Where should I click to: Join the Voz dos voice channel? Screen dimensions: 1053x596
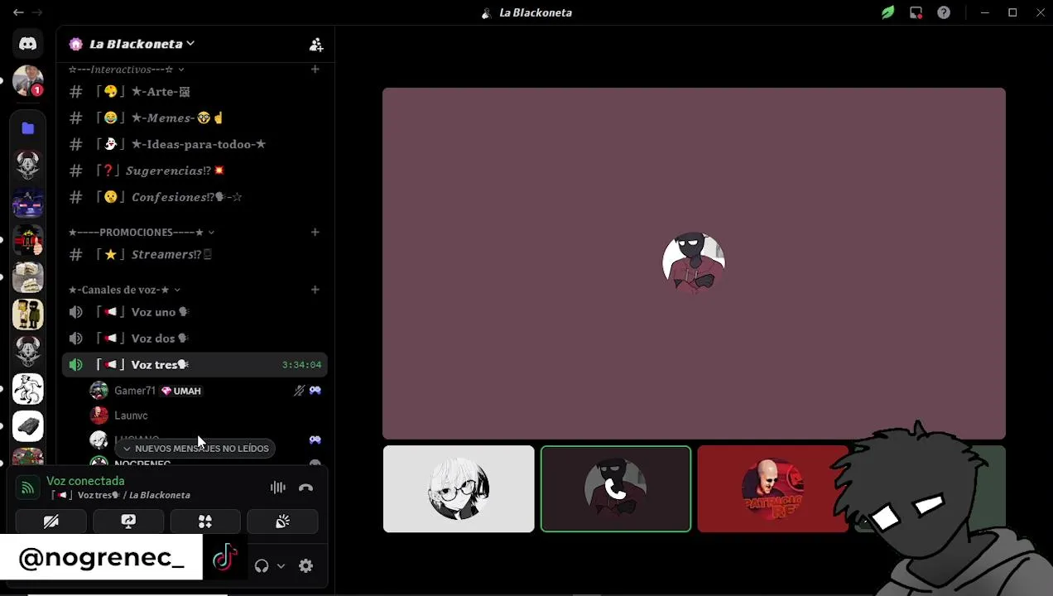195,339
